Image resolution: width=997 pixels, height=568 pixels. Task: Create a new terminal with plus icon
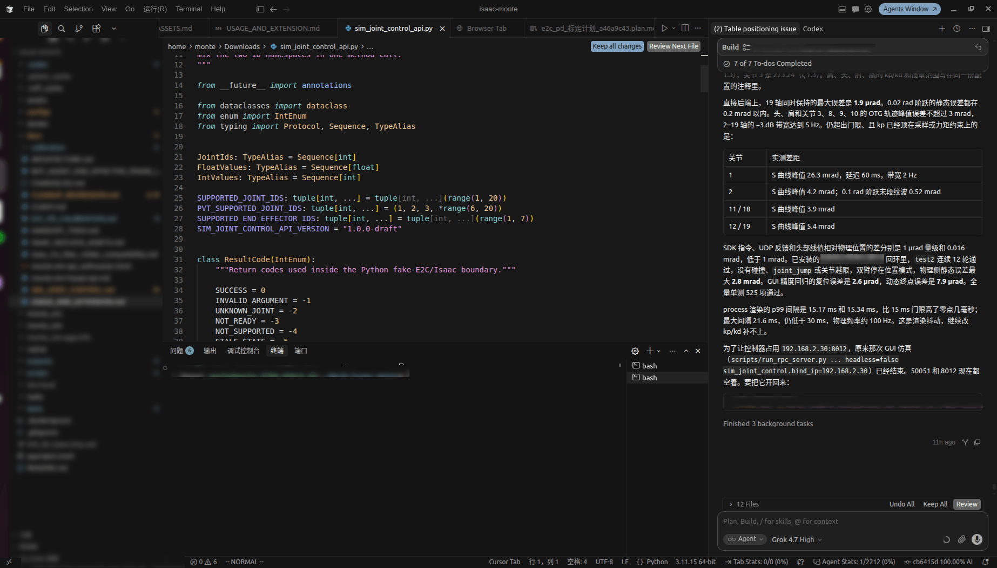click(650, 351)
